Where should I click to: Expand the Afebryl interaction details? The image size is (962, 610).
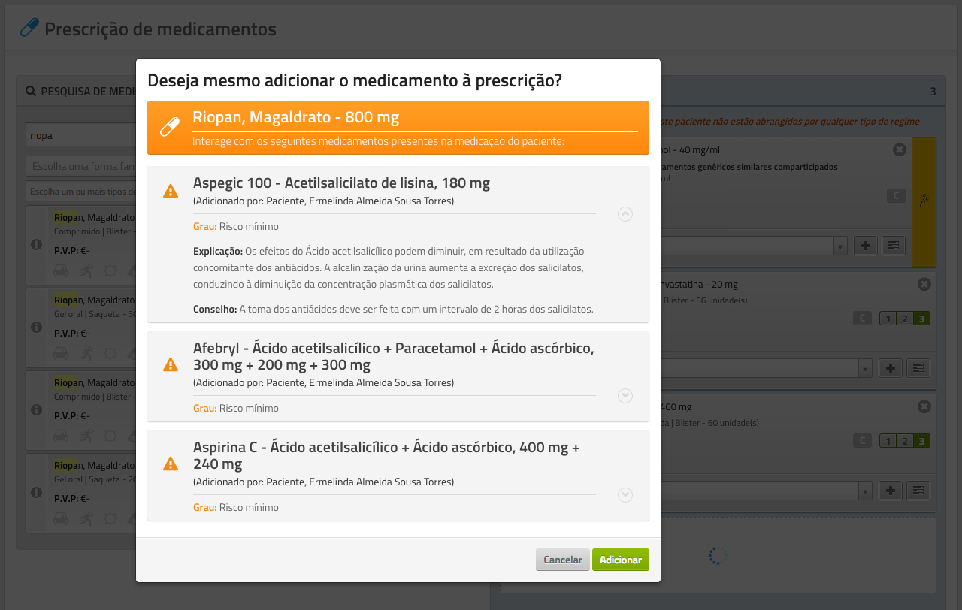(x=625, y=396)
